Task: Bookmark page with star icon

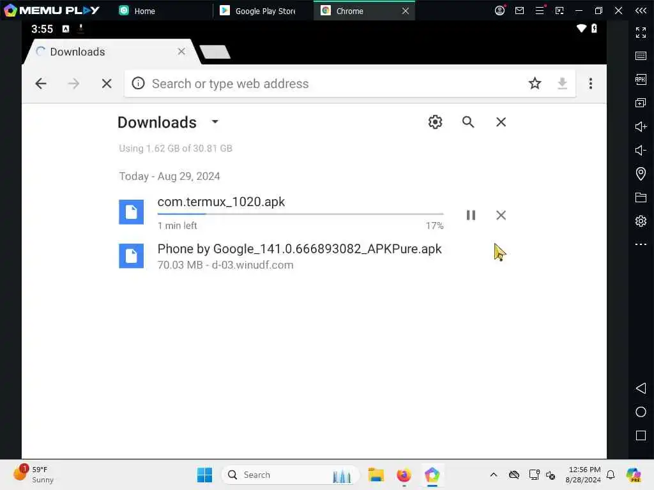Action: click(535, 84)
